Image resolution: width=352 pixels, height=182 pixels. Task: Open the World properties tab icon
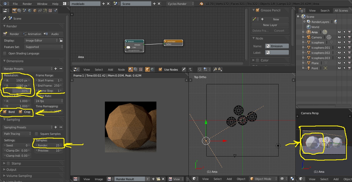click(30, 11)
